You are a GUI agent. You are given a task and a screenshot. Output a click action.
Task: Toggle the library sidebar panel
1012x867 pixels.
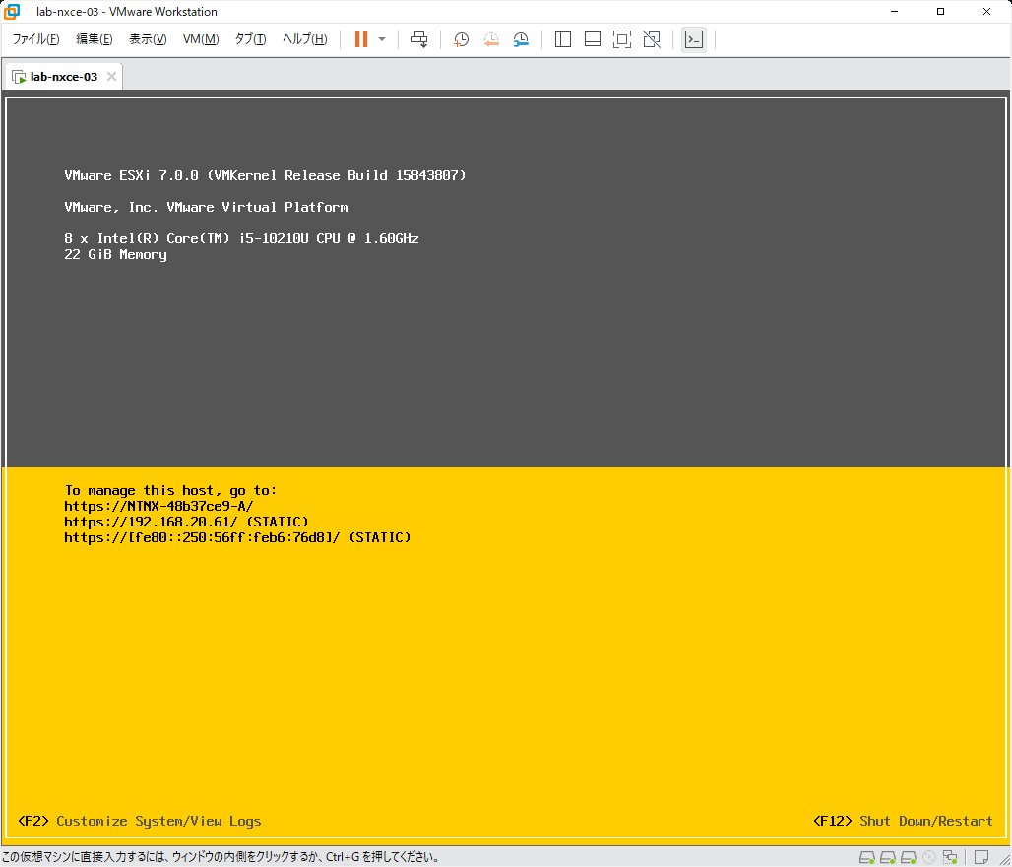tap(563, 39)
